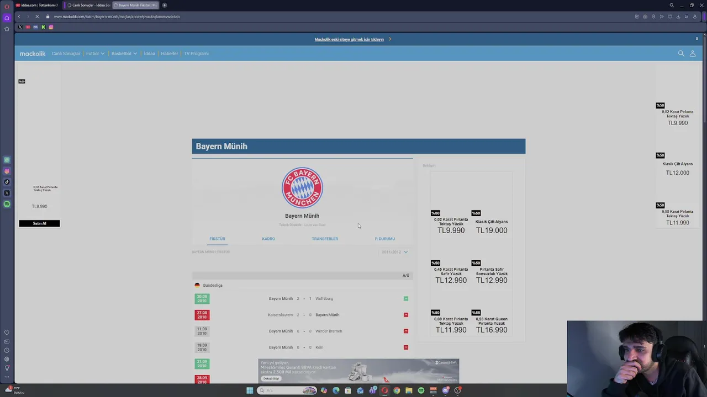Open a new browser tab
Screen dimensions: 707x397
click(x=164, y=5)
